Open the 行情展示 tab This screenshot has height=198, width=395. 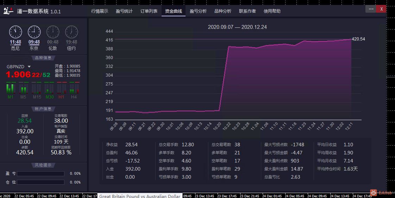click(x=100, y=11)
